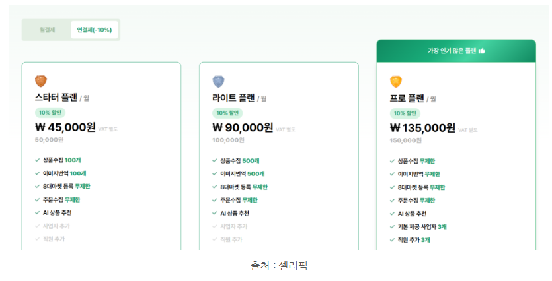This screenshot has width=552, height=281.
Task: Click the silver Light plan badge icon
Action: click(x=218, y=81)
